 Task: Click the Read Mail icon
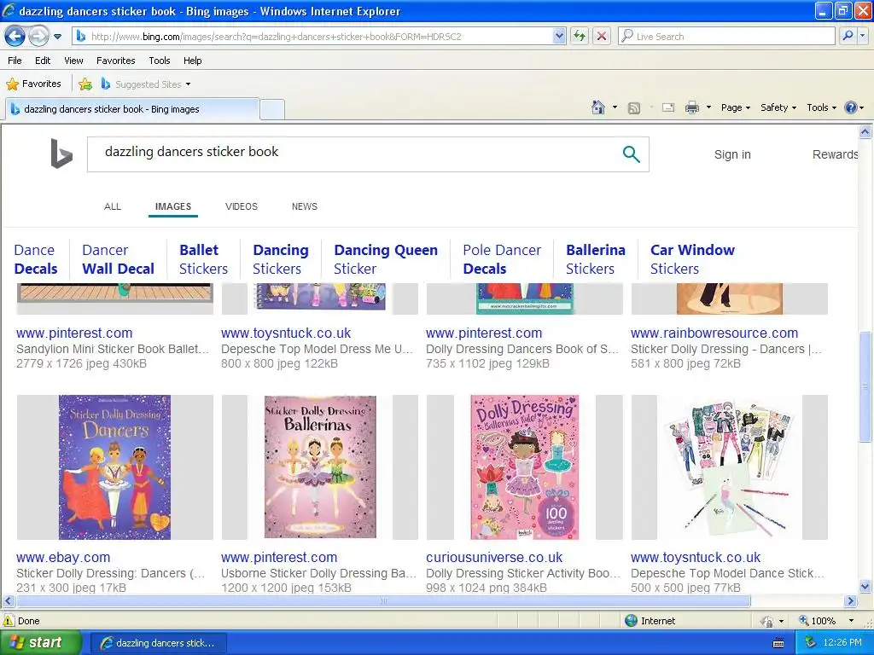click(668, 108)
